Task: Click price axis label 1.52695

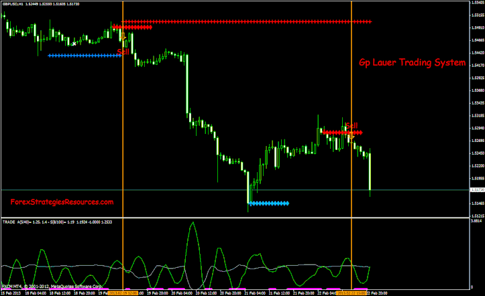Action: [x=478, y=141]
